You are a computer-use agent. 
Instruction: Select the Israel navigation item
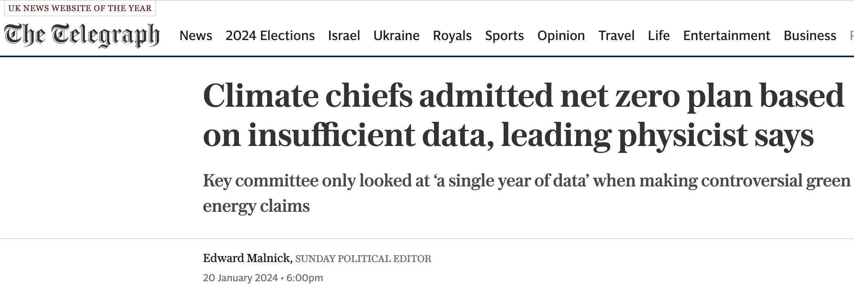[x=344, y=36]
